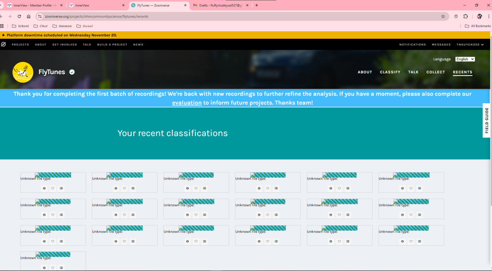This screenshot has height=271, width=492.
Task: Reload the current page
Action: 19,17
